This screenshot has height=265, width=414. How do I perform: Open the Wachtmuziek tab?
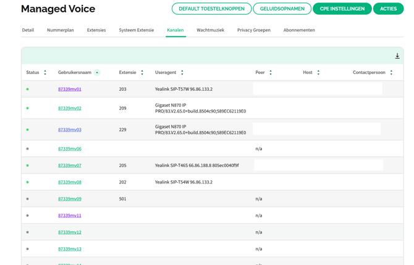click(x=210, y=30)
